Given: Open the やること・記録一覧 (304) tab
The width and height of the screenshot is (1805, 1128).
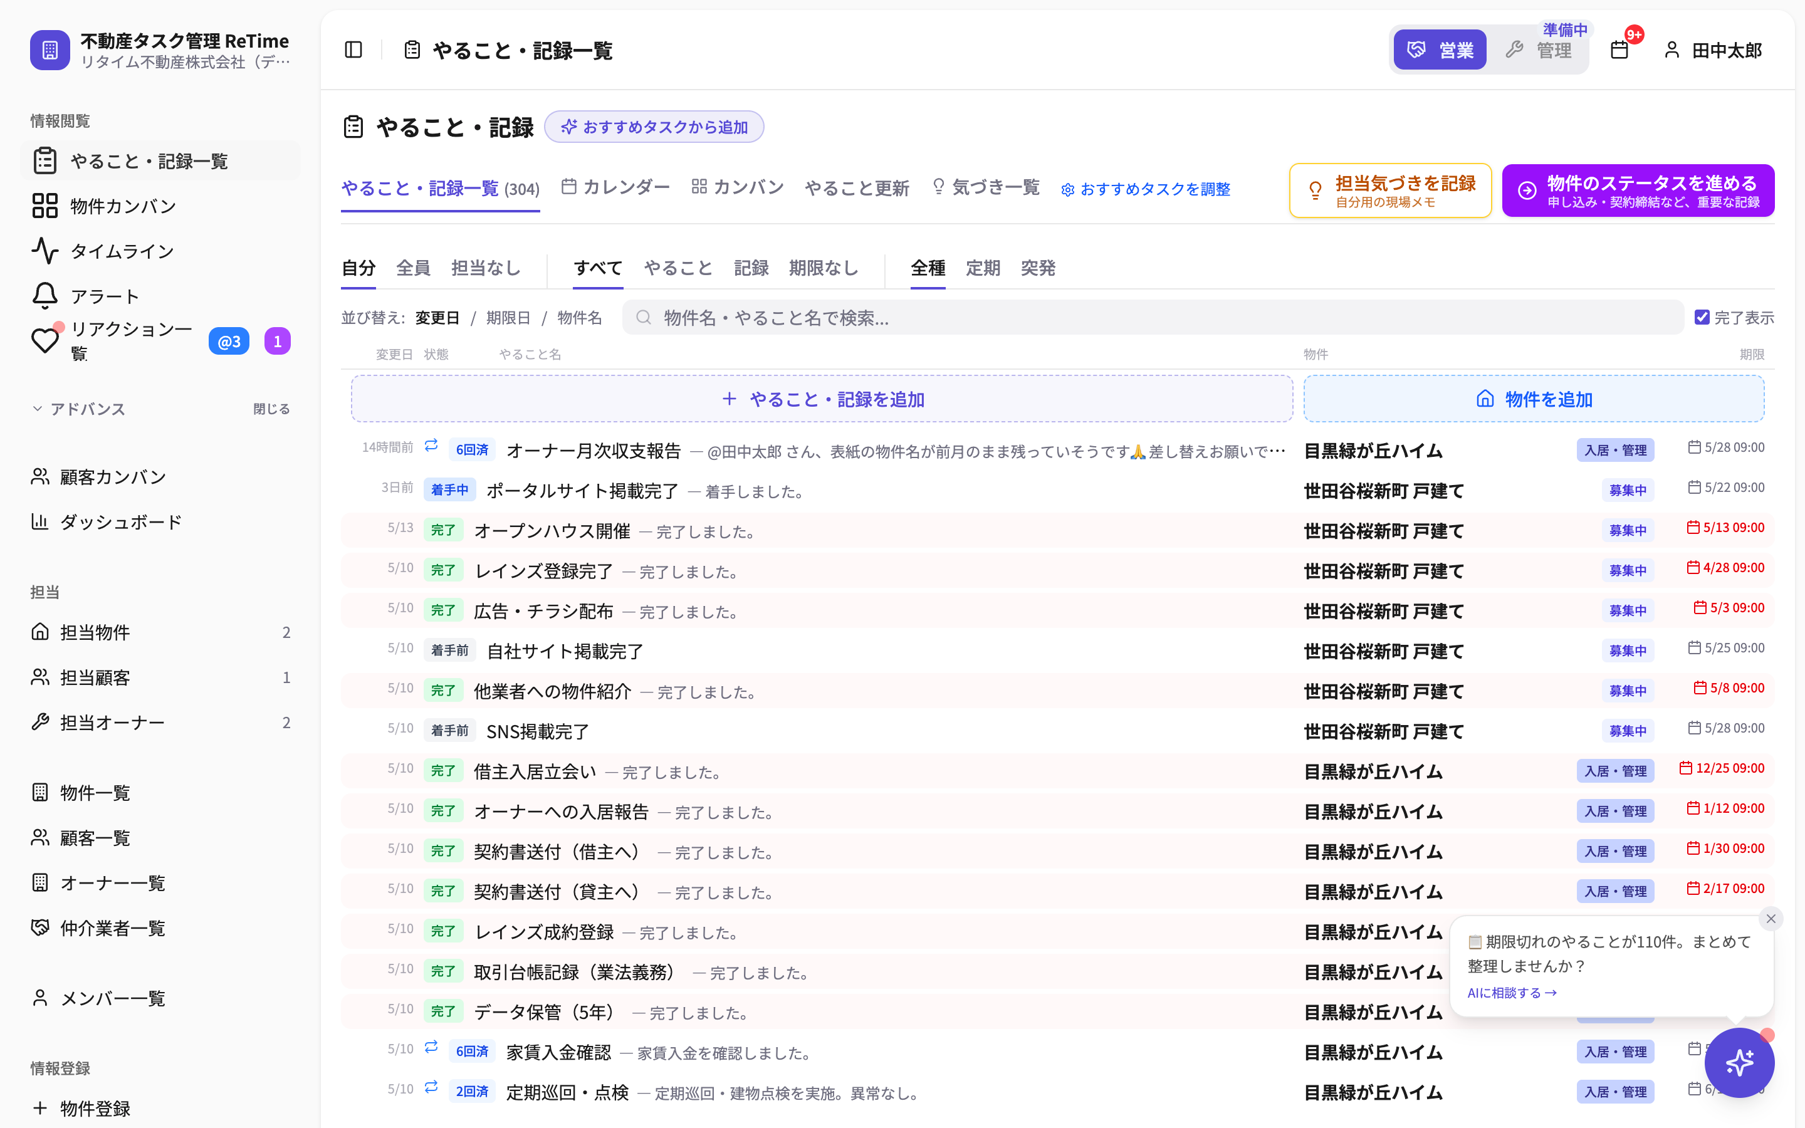Looking at the screenshot, I should [440, 189].
